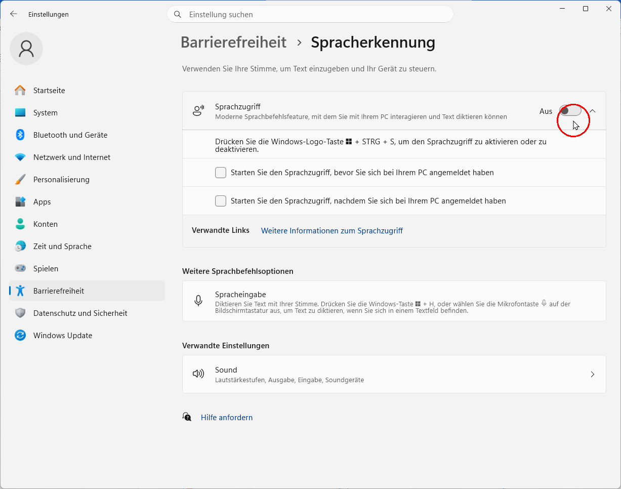Open the Spracheingabe card
Viewport: 621px width, 489px height.
point(394,301)
